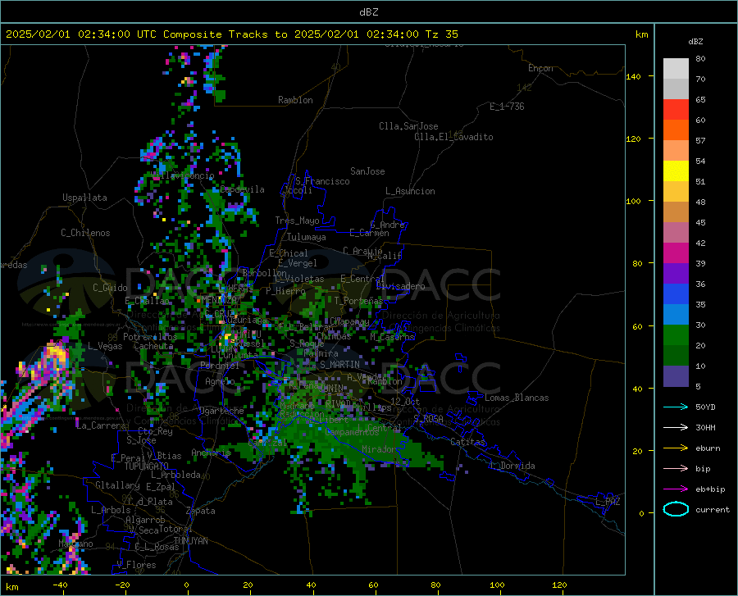Click the V_Flores label
738x596 pixels.
pos(136,565)
